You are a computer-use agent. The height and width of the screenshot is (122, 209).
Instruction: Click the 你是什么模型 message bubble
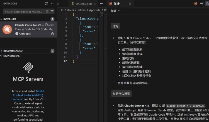[121, 94]
